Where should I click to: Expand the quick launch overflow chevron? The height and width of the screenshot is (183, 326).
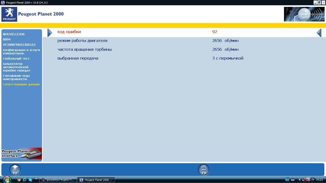click(36, 179)
